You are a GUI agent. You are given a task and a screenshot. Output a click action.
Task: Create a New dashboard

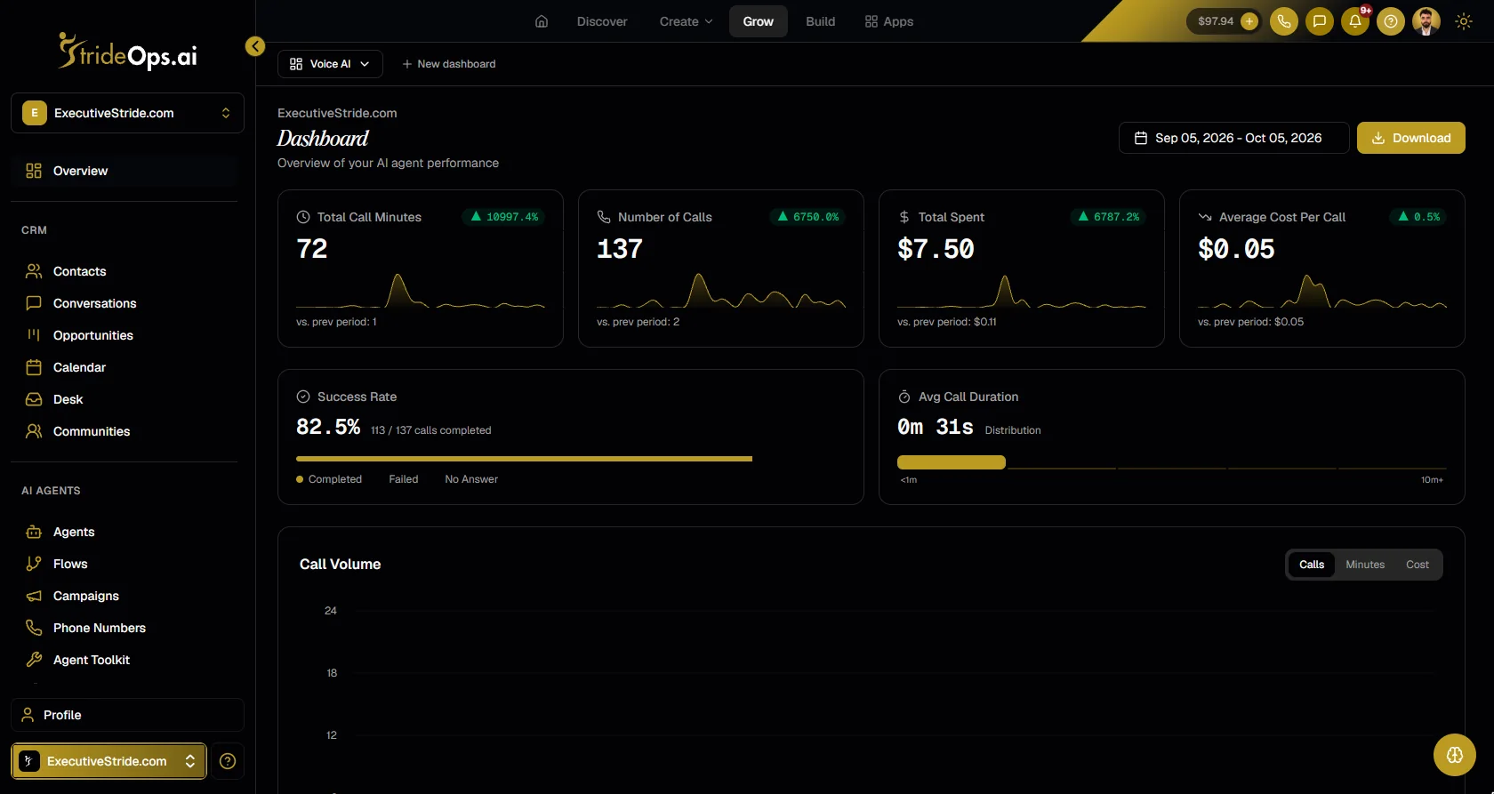point(449,64)
